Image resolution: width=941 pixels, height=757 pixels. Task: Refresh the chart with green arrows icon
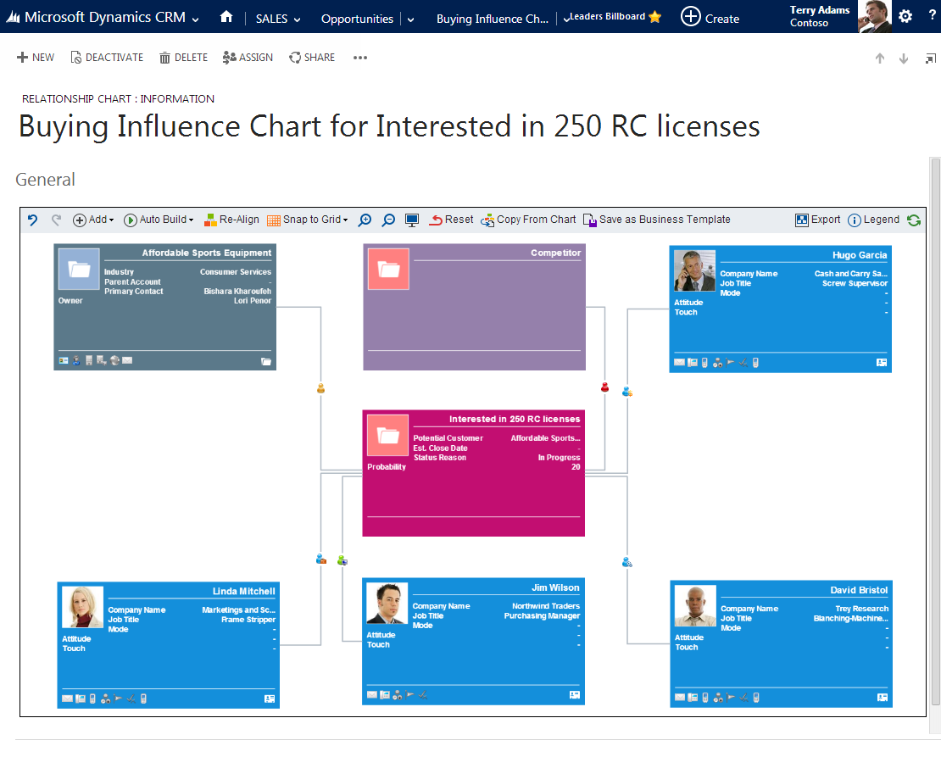coord(914,220)
